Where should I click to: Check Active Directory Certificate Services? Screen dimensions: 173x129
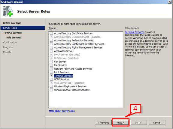pyautogui.click(x=51, y=33)
